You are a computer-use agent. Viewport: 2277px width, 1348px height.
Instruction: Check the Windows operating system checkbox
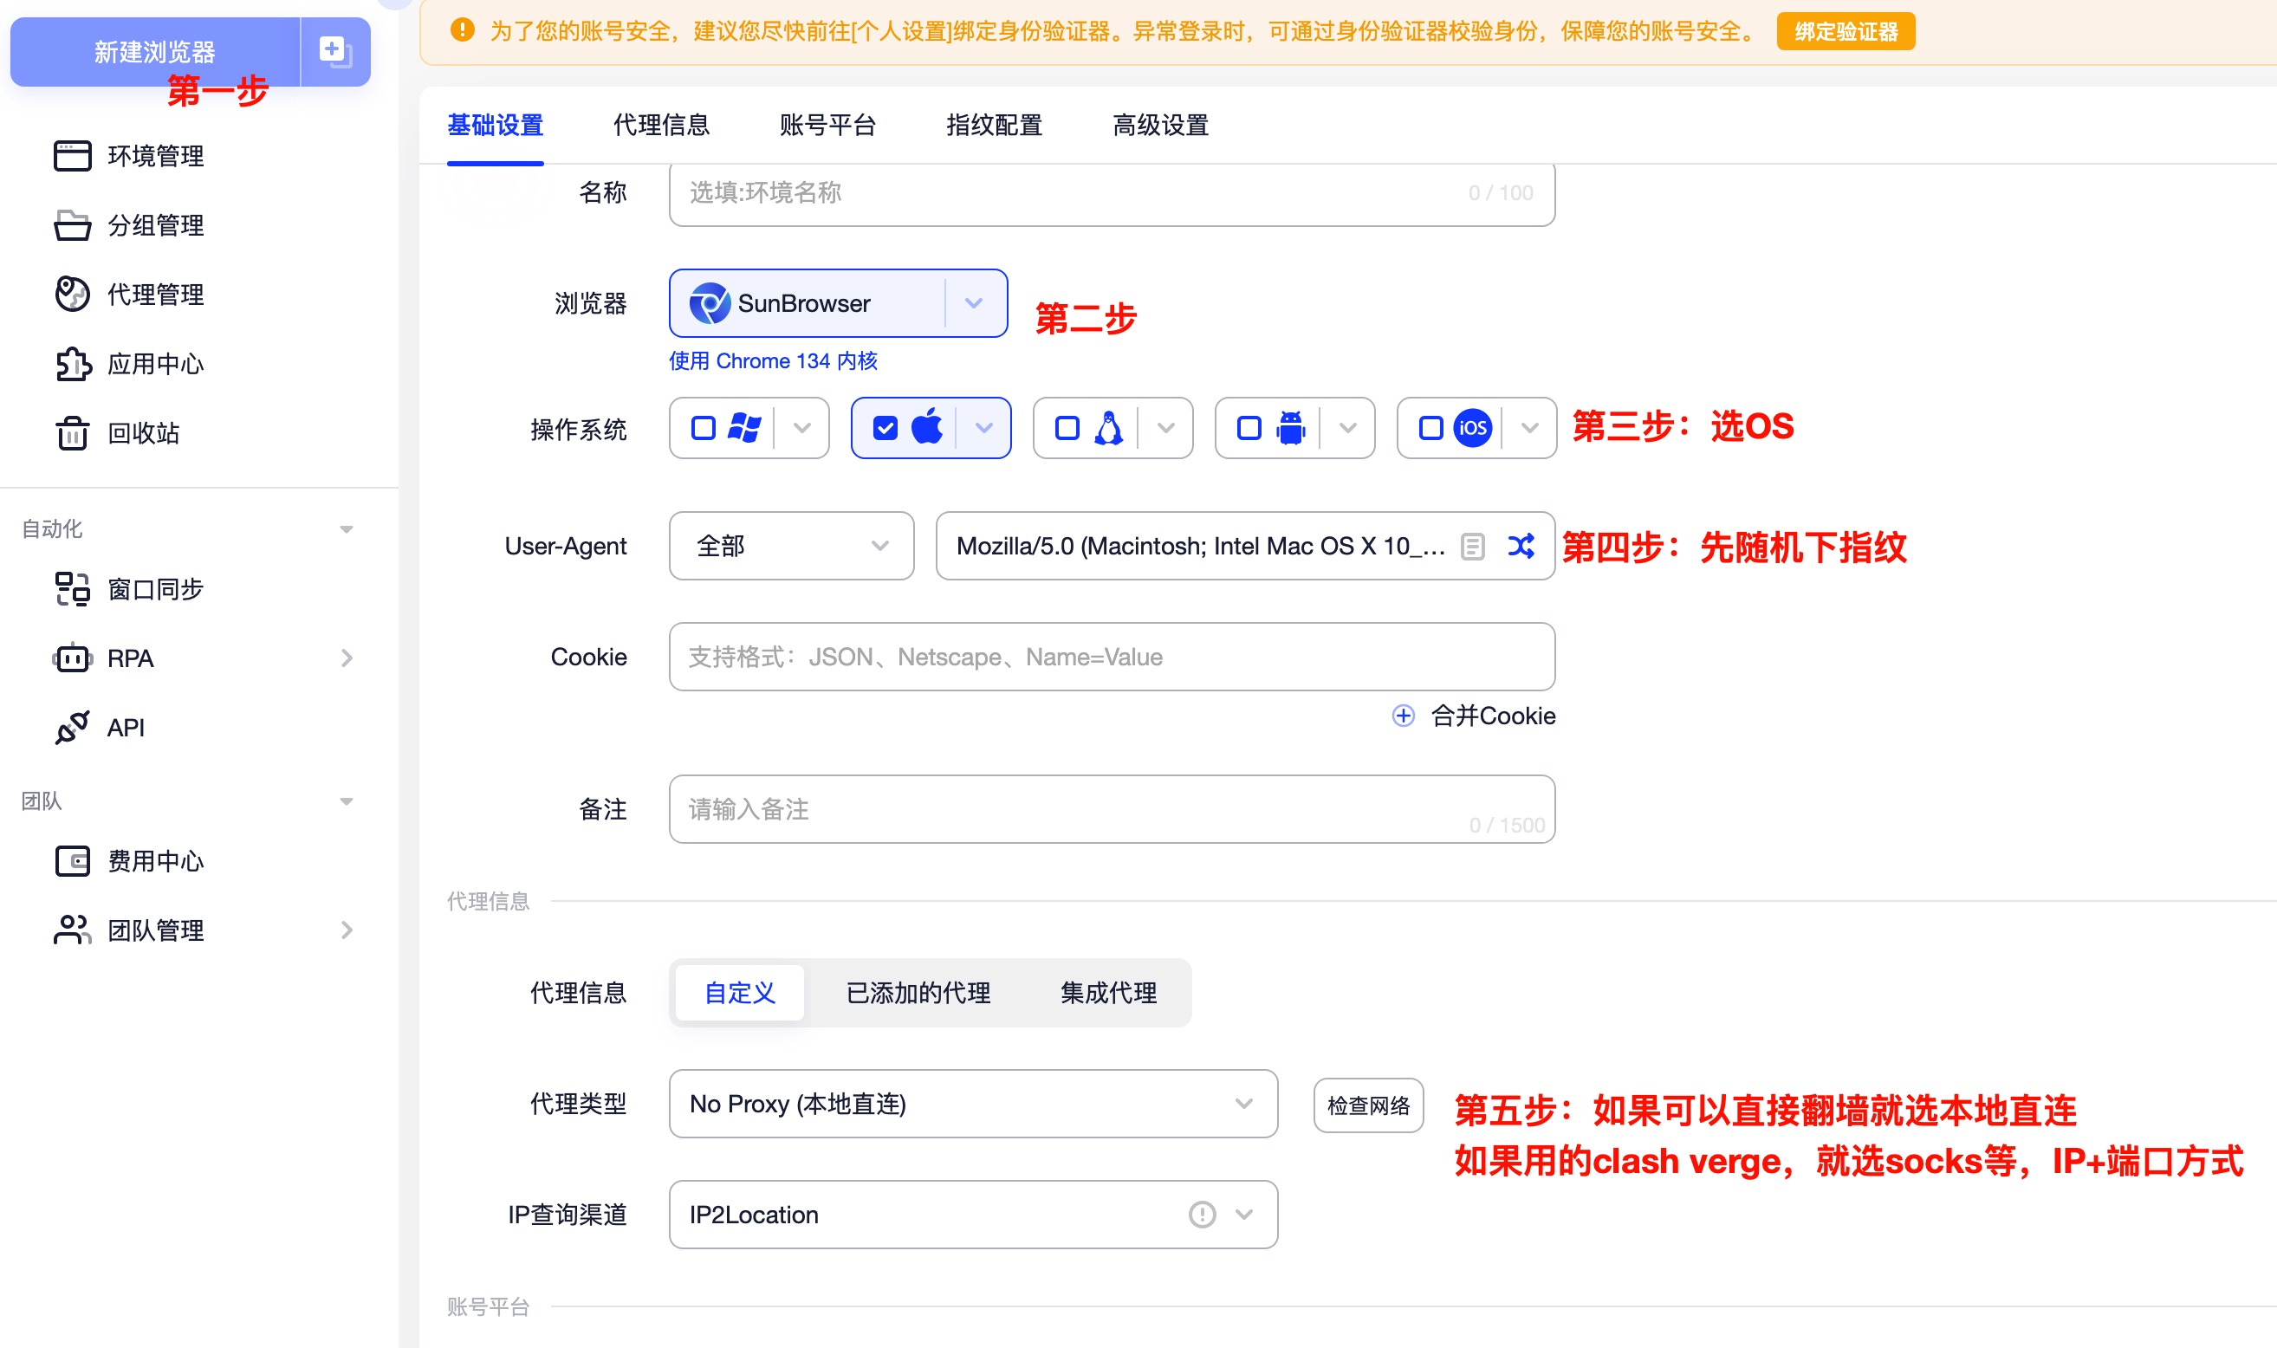coord(703,428)
